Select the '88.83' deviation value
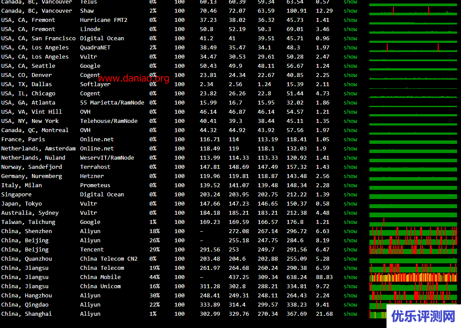This screenshot has height=328, width=461. [324, 277]
